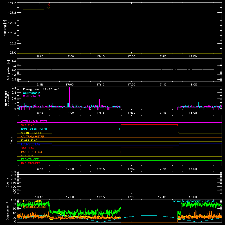Click the 0.4 tick on modulation axis

coord(14,98)
